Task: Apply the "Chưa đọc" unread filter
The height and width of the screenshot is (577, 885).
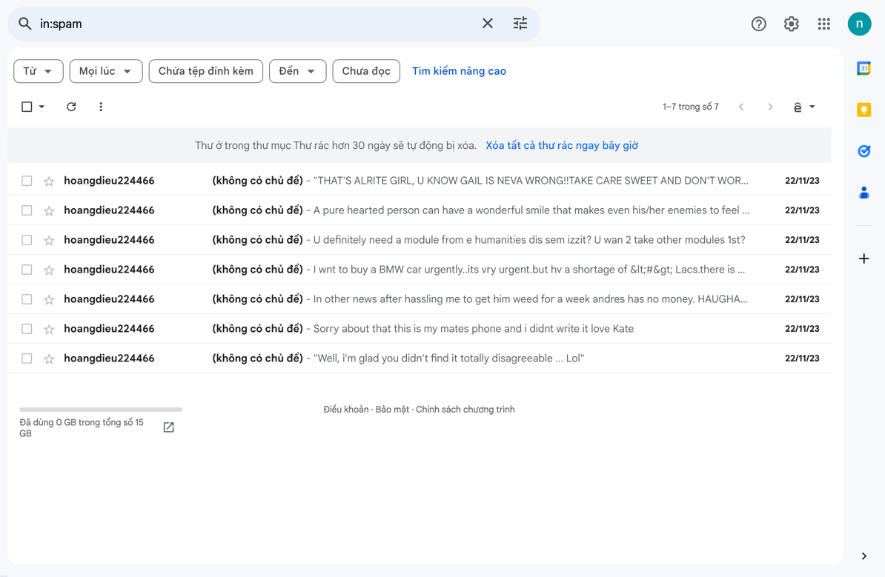Action: tap(366, 71)
